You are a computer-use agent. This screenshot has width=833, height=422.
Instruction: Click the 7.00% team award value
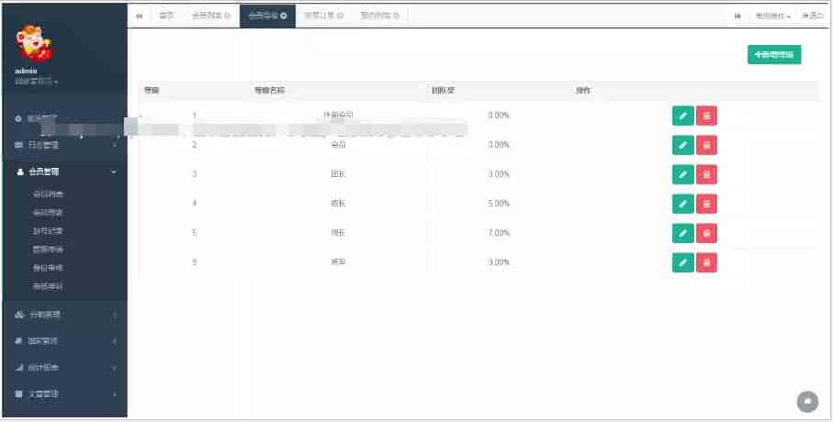click(x=499, y=233)
